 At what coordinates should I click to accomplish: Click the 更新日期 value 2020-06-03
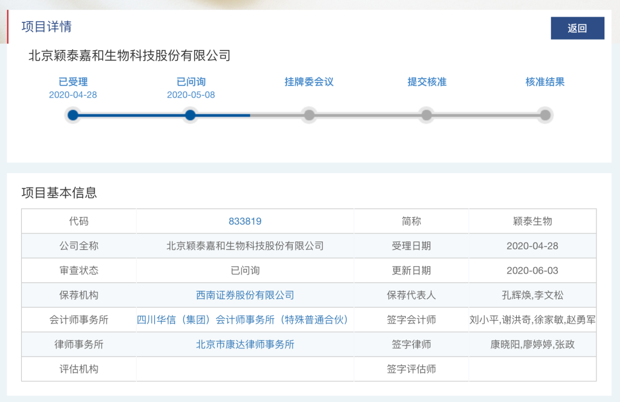532,271
